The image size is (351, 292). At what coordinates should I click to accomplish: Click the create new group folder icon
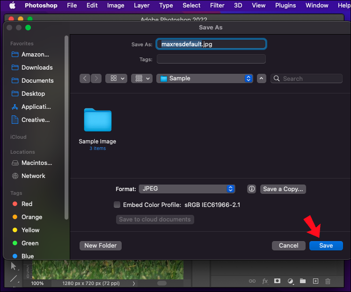point(303,281)
